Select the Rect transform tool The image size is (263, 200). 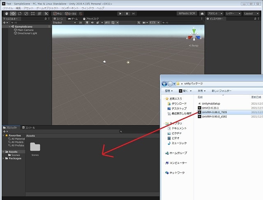click(33, 14)
